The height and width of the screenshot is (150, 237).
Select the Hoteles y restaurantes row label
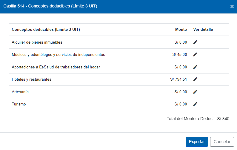tap(31, 79)
